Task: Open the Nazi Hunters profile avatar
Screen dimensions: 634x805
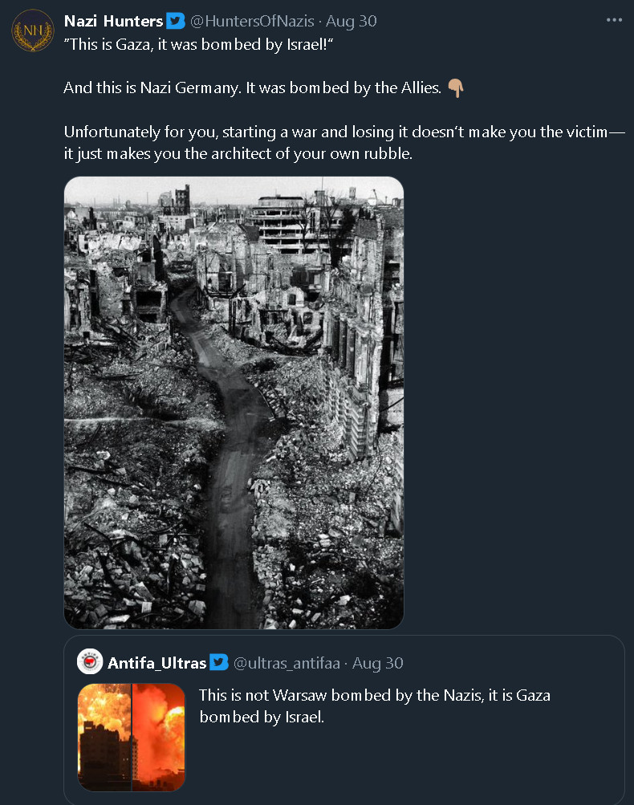Action: [x=33, y=31]
